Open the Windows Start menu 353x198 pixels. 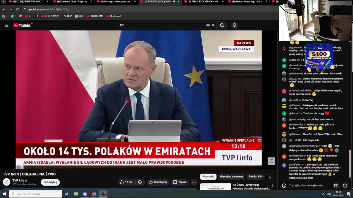4,194
